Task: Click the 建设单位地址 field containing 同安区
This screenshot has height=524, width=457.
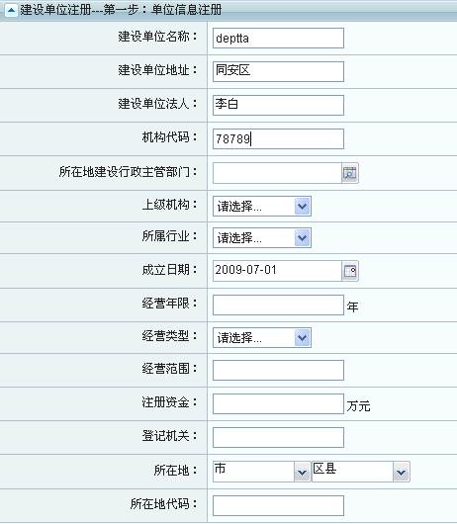Action: pyautogui.click(x=278, y=71)
